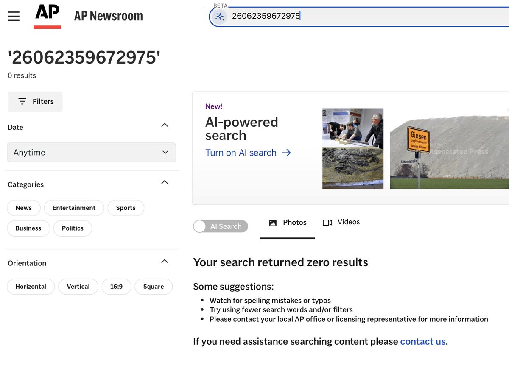Choose Horizontal orientation filter
The width and height of the screenshot is (509, 376).
pyautogui.click(x=31, y=287)
